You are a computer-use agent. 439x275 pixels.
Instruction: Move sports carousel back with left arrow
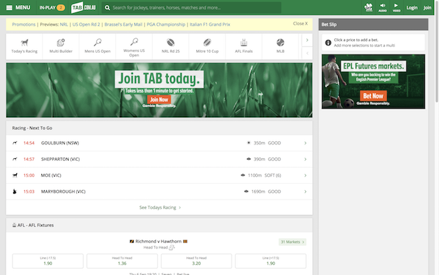pos(307,53)
